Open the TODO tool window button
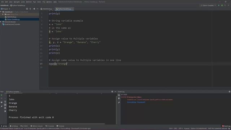The width and height of the screenshot is (231, 130). pyautogui.click(x=24, y=126)
